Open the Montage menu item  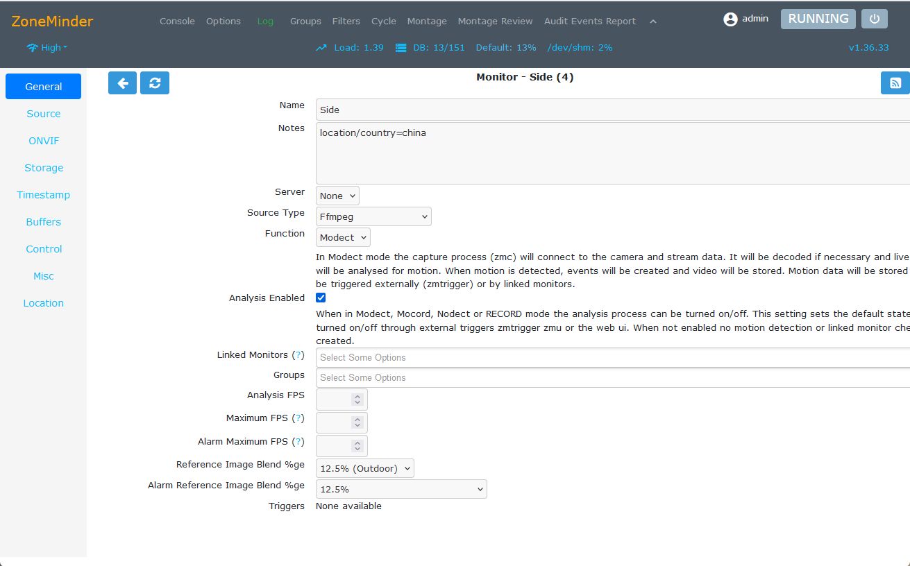tap(427, 22)
